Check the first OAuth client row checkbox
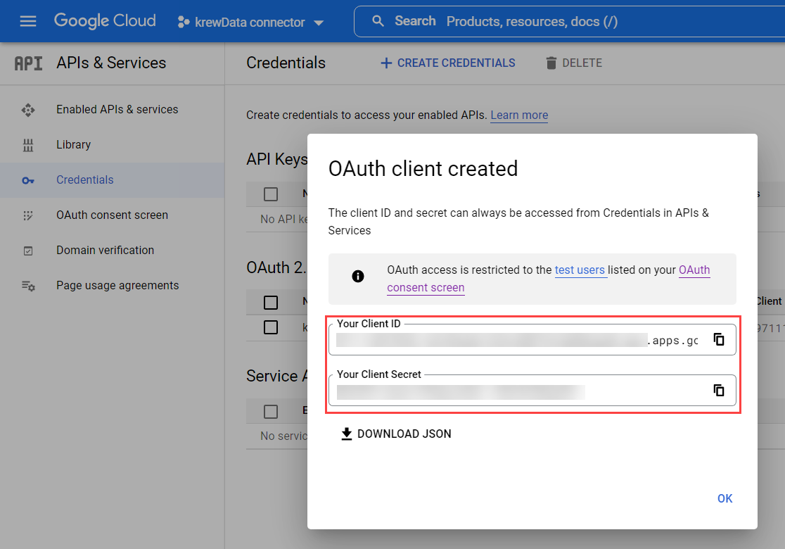The height and width of the screenshot is (549, 785). [271, 327]
